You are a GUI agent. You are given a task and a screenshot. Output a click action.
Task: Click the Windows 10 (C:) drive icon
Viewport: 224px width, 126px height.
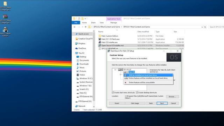coord(78,78)
